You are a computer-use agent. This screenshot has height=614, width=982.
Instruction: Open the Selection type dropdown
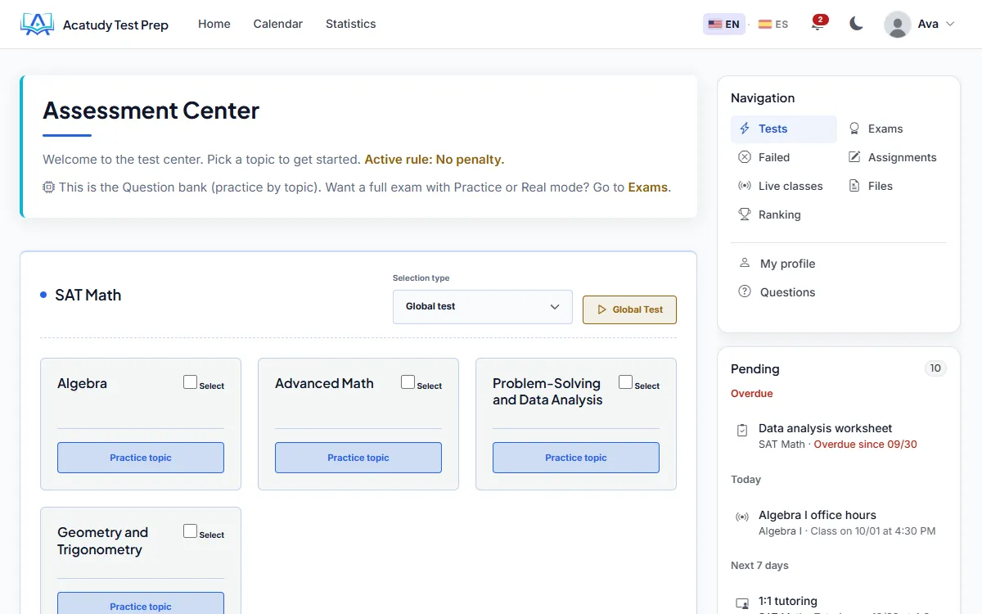click(483, 307)
